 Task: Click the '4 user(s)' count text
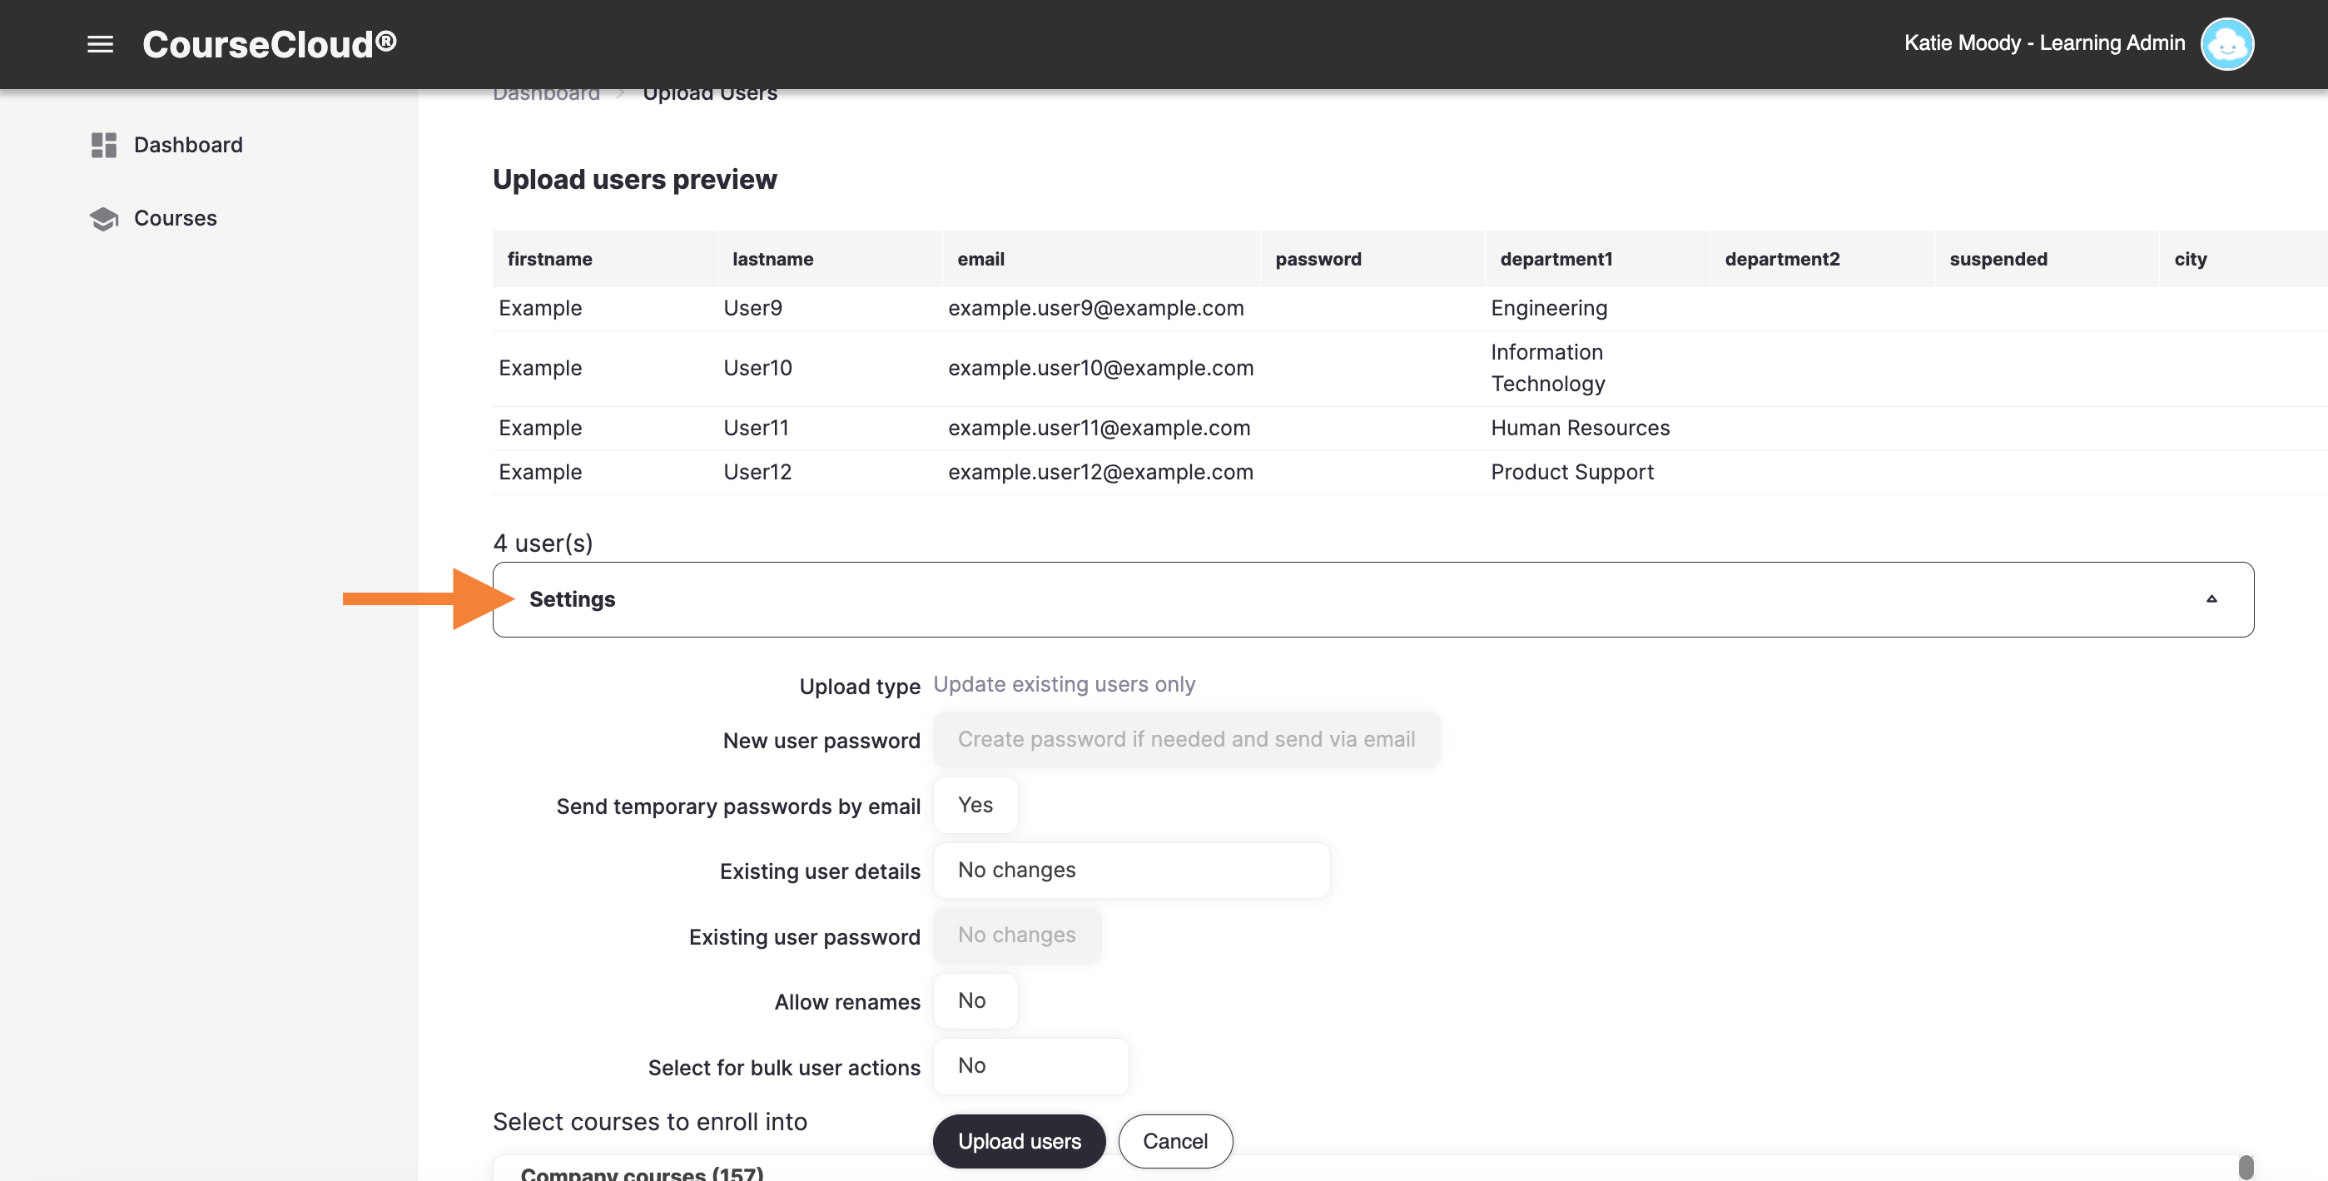[x=544, y=543]
